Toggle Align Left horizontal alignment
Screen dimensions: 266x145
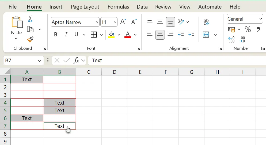149,35
